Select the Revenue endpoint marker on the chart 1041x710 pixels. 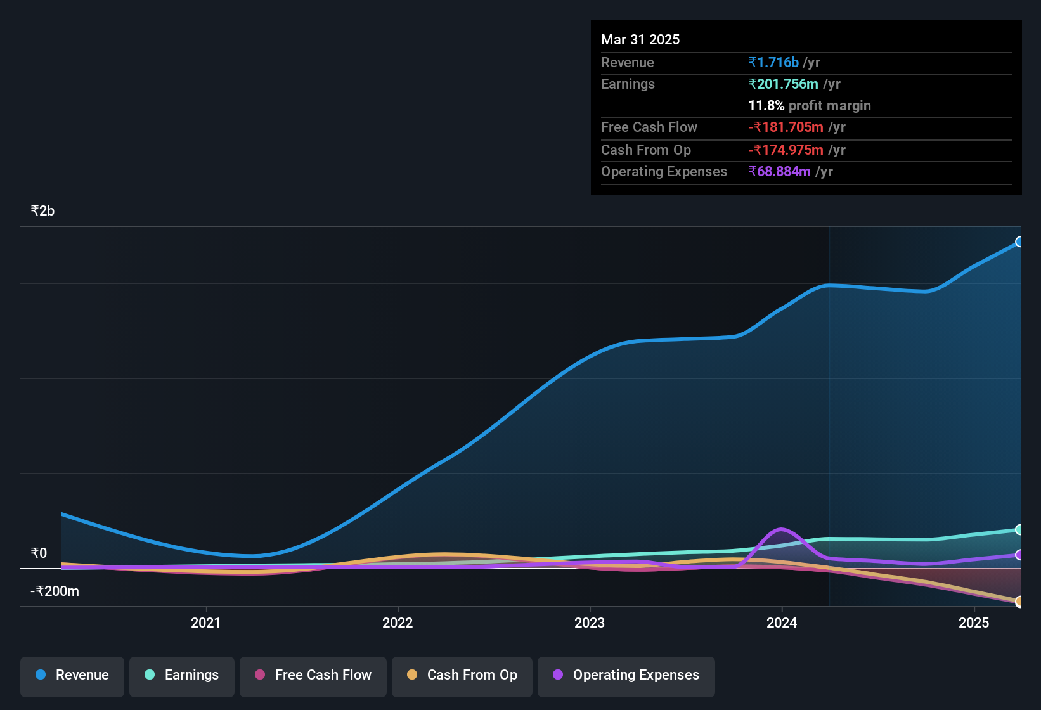tap(1019, 242)
